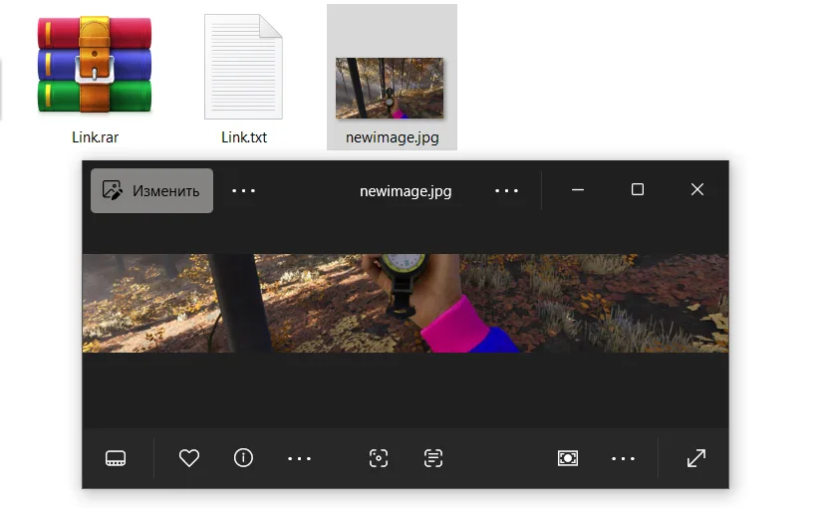Select the Link.txt document icon
The height and width of the screenshot is (508, 819).
coord(243,68)
